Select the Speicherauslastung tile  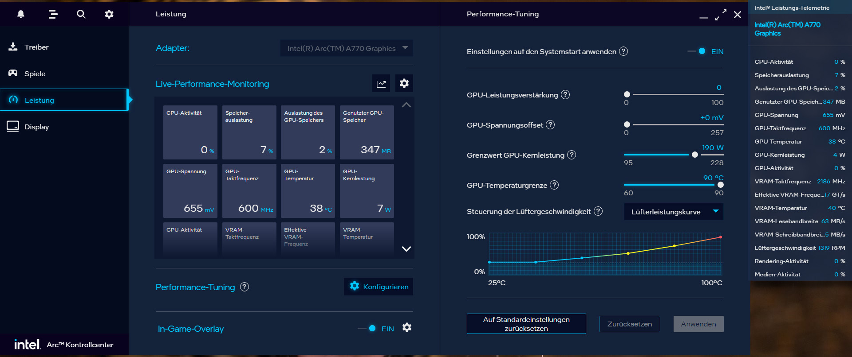pos(249,132)
